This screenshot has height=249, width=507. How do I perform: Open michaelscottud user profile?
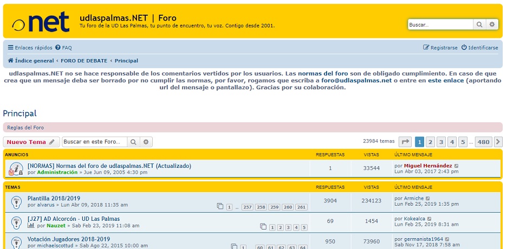pos(56,246)
